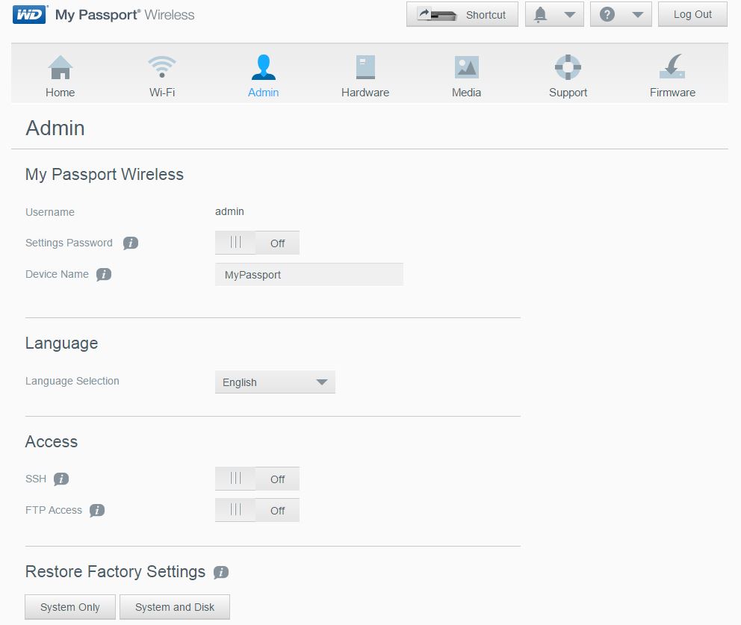Click the Shortcut button
The image size is (741, 625).
[x=462, y=15]
